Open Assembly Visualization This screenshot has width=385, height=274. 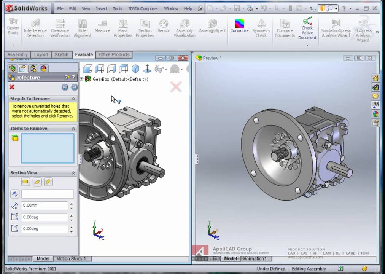pos(185,29)
